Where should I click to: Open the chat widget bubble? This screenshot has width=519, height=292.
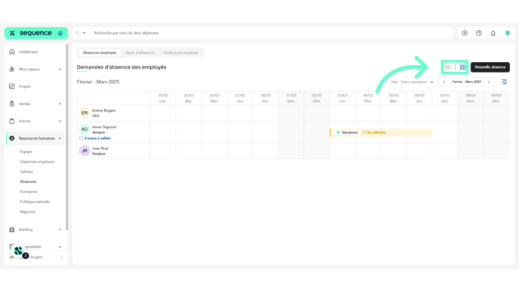pos(19,251)
